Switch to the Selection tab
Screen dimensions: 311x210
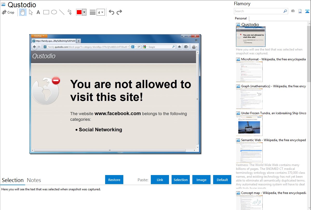coord(13,180)
